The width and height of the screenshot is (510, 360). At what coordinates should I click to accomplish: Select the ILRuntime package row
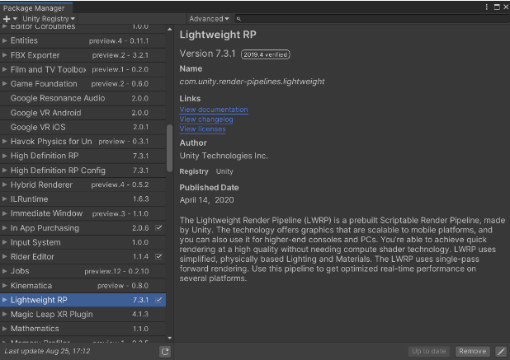tap(83, 199)
